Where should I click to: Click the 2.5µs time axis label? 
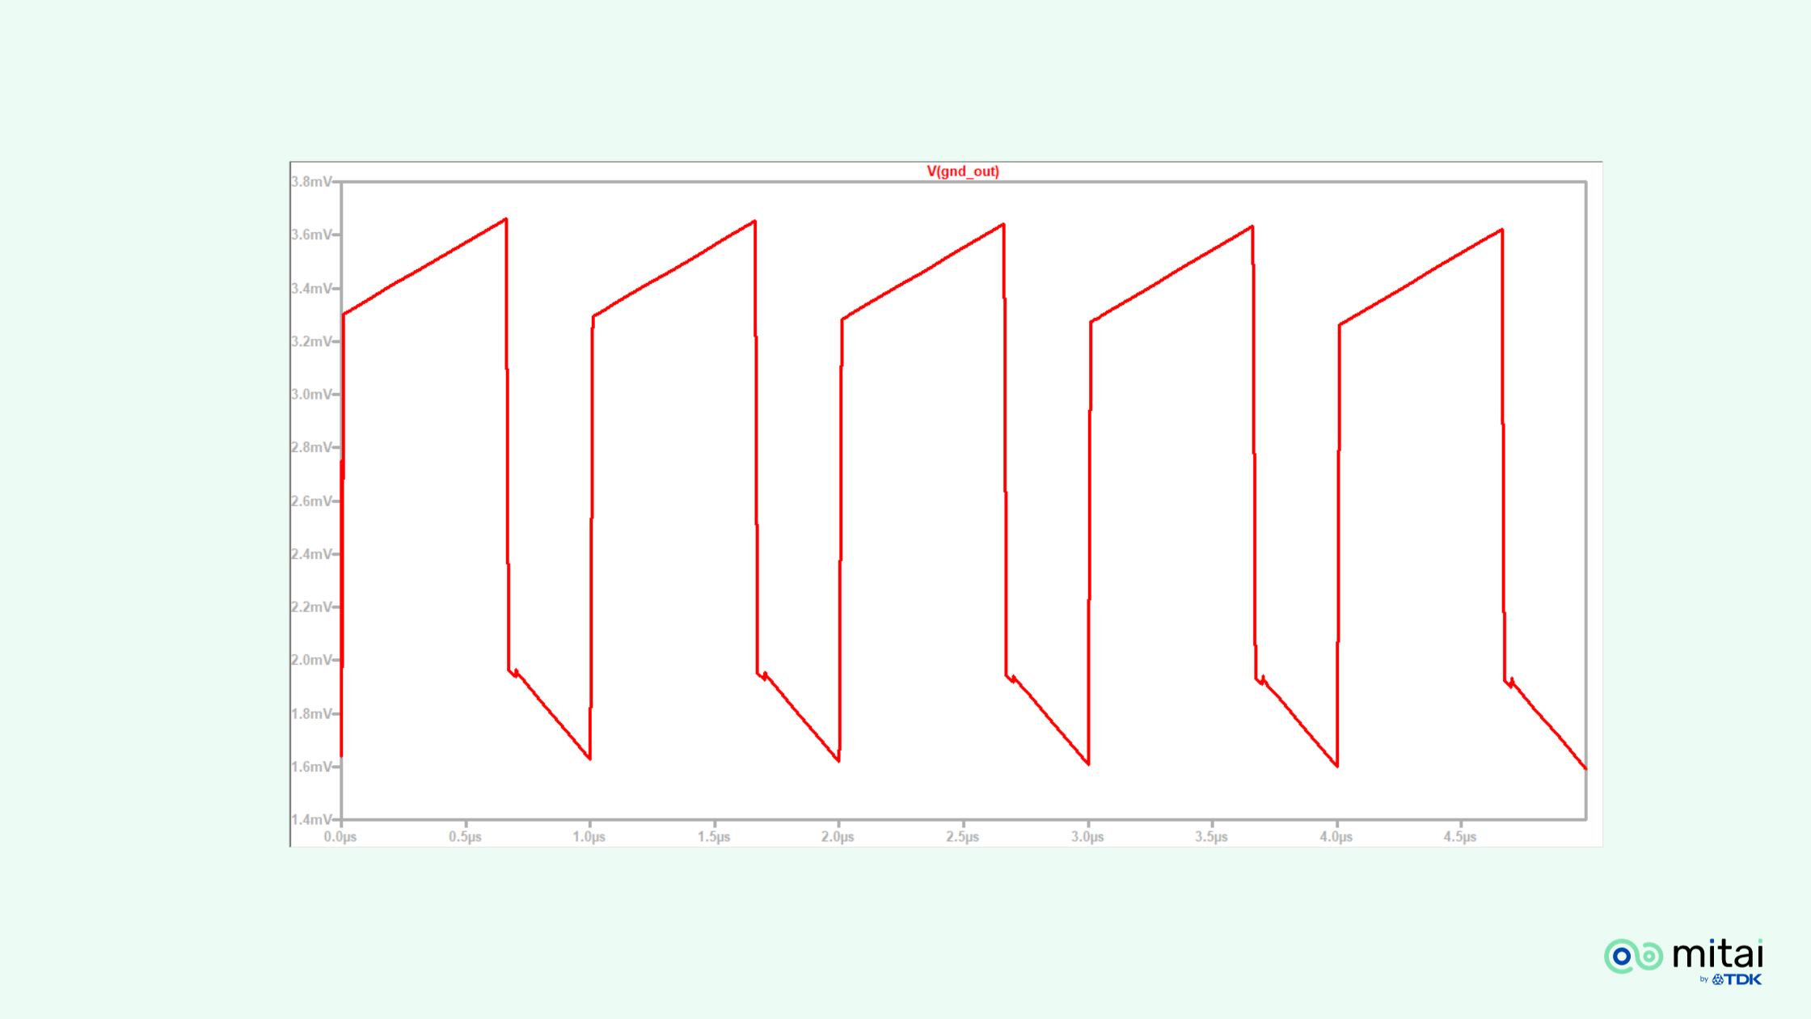coord(962,837)
